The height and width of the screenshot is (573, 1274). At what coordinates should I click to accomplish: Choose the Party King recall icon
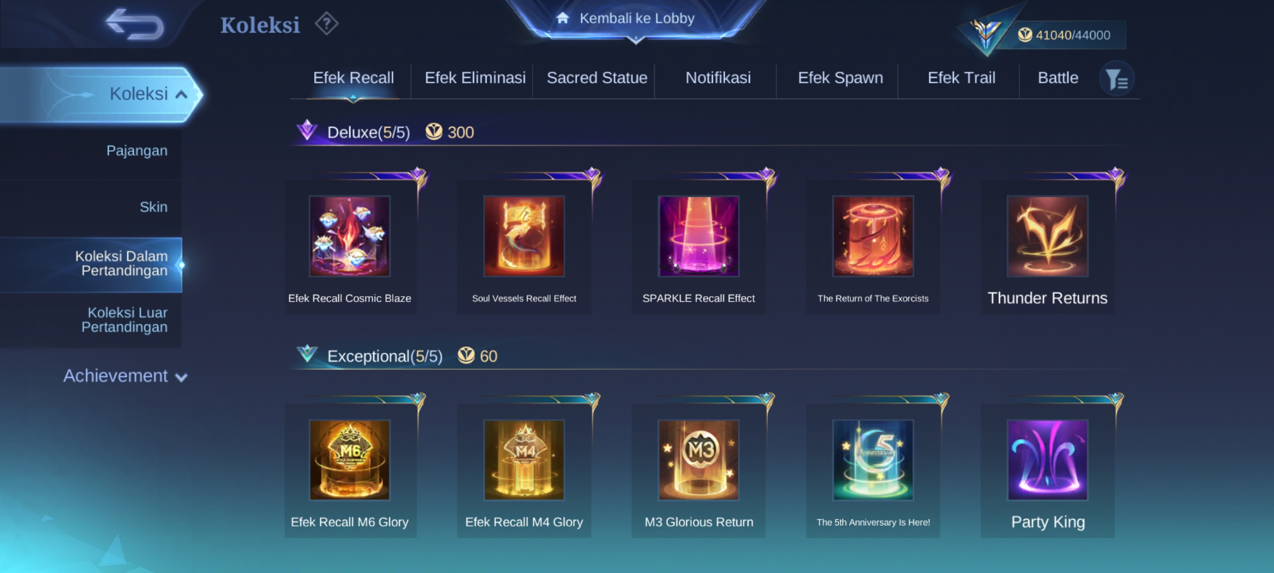(x=1048, y=460)
